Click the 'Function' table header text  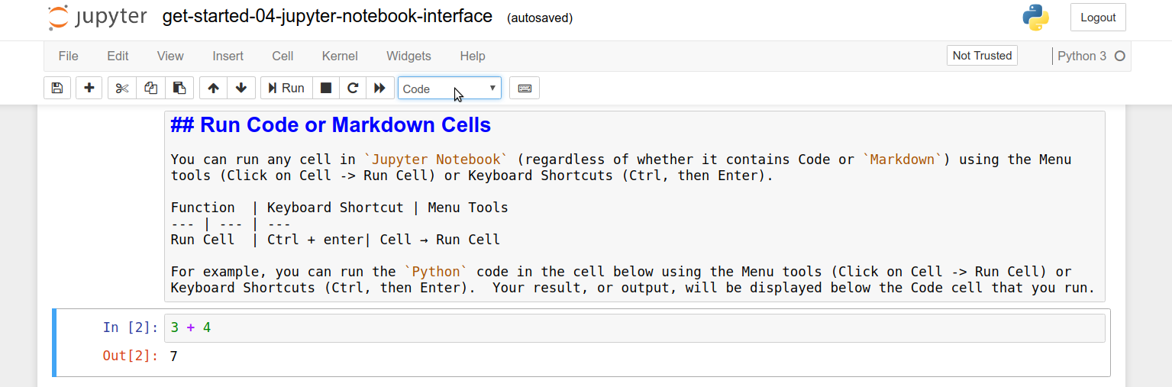coord(203,208)
